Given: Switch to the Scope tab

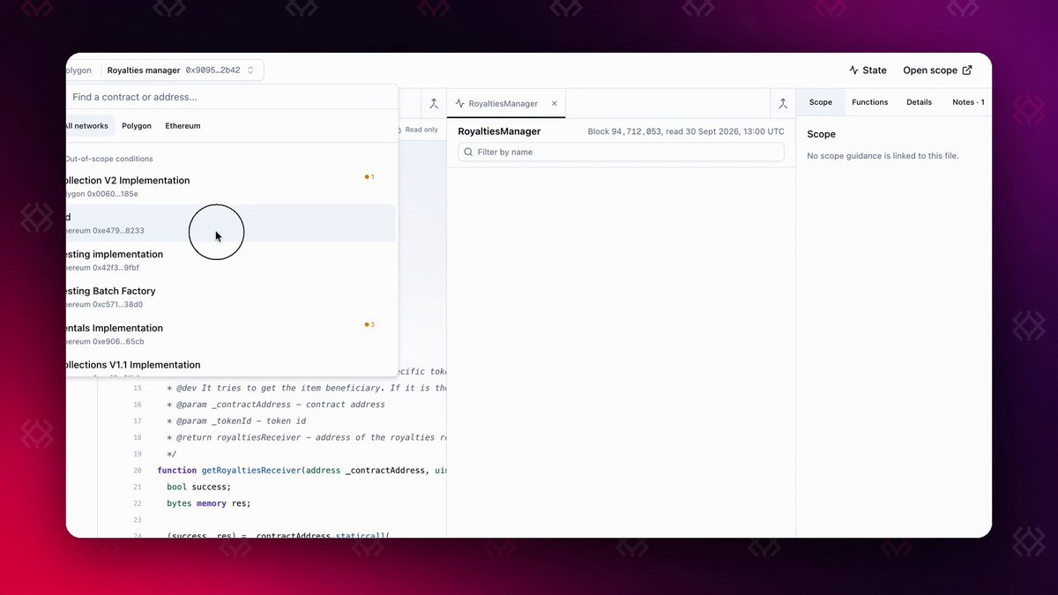Looking at the screenshot, I should [821, 102].
